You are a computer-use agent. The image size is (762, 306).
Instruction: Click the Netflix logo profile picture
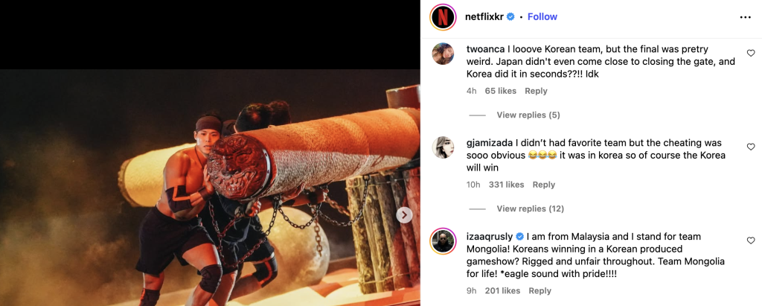pyautogui.click(x=443, y=16)
